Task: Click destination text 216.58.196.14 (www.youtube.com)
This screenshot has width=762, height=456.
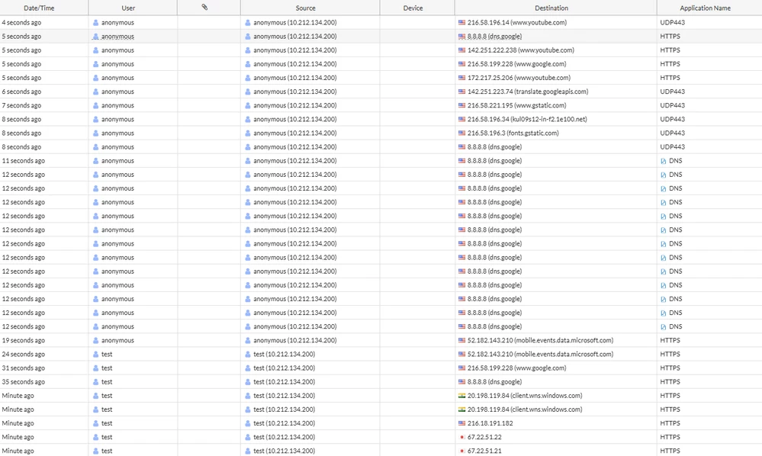Action: [516, 22]
